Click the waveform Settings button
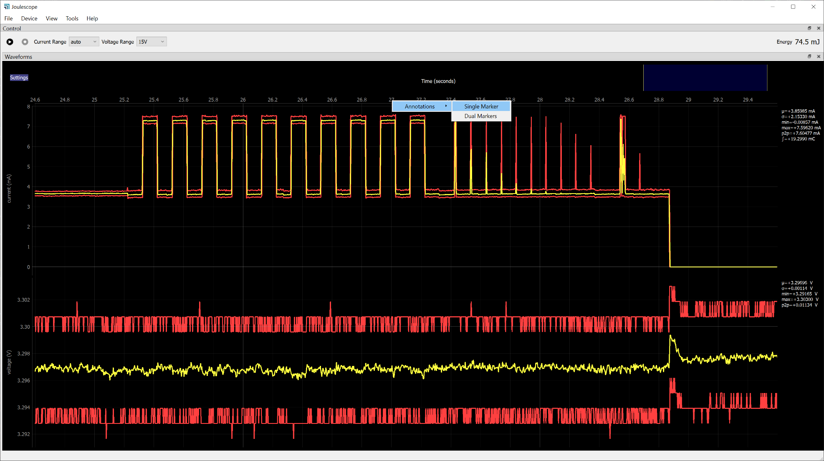Viewport: 824px width, 461px height. pos(19,78)
